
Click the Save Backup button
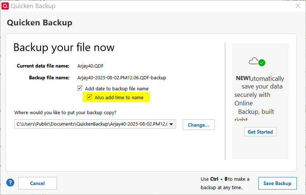pos(277,183)
